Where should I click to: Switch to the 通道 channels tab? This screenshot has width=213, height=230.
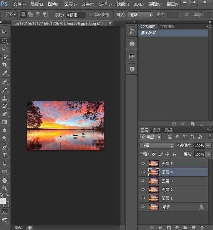tap(157, 130)
